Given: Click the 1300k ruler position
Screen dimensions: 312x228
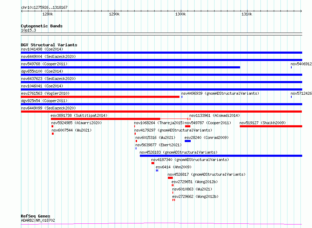Looking at the screenshot, I should click(181, 14).
